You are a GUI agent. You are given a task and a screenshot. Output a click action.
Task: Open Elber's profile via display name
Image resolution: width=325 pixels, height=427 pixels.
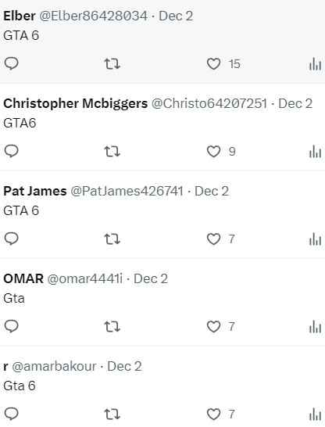(20, 16)
